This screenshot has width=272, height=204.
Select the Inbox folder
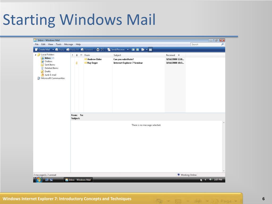tap(48, 58)
